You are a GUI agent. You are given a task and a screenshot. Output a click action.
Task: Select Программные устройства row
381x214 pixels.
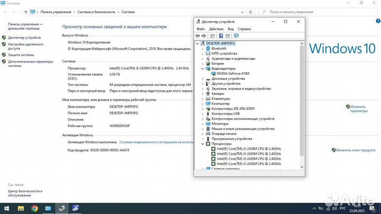pyautogui.click(x=232, y=139)
